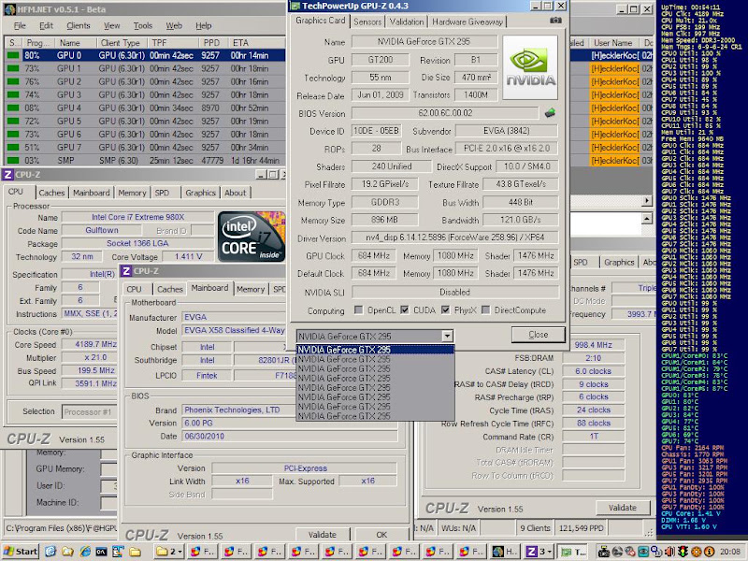Sort HFM list by the Client Type column
748x561 pixels.
pos(122,42)
